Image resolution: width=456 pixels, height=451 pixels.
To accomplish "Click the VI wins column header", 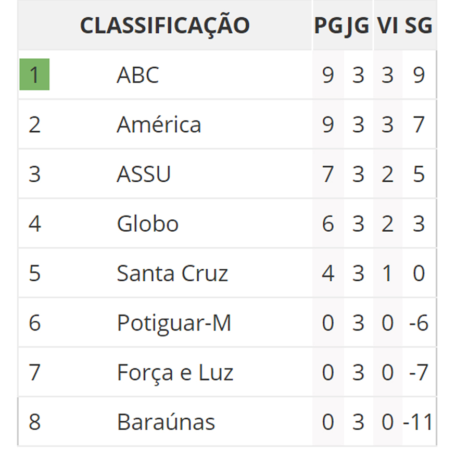I will pyautogui.click(x=388, y=26).
